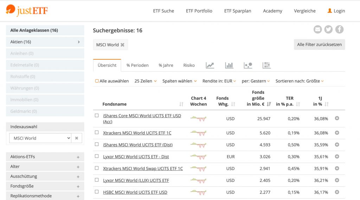View 4-week chart of HSBC MSCI World
The height and width of the screenshot is (200, 360).
click(x=198, y=192)
